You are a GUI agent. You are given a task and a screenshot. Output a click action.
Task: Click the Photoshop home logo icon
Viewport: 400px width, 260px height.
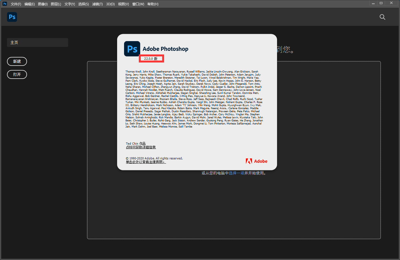(12, 17)
